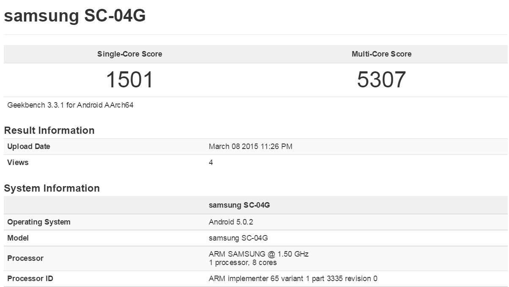Click the Views row label
The height and width of the screenshot is (287, 509).
(x=18, y=162)
